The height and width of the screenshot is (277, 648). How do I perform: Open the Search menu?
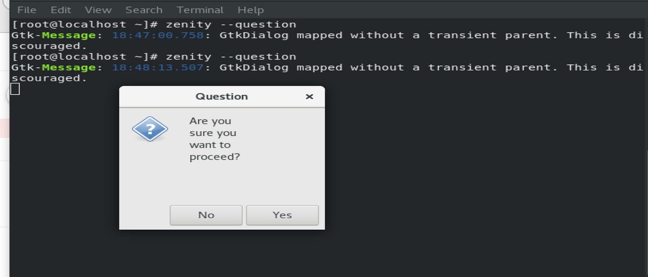pyautogui.click(x=143, y=9)
